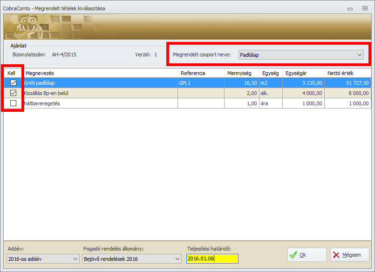Click the óra unit cell

tap(271, 103)
